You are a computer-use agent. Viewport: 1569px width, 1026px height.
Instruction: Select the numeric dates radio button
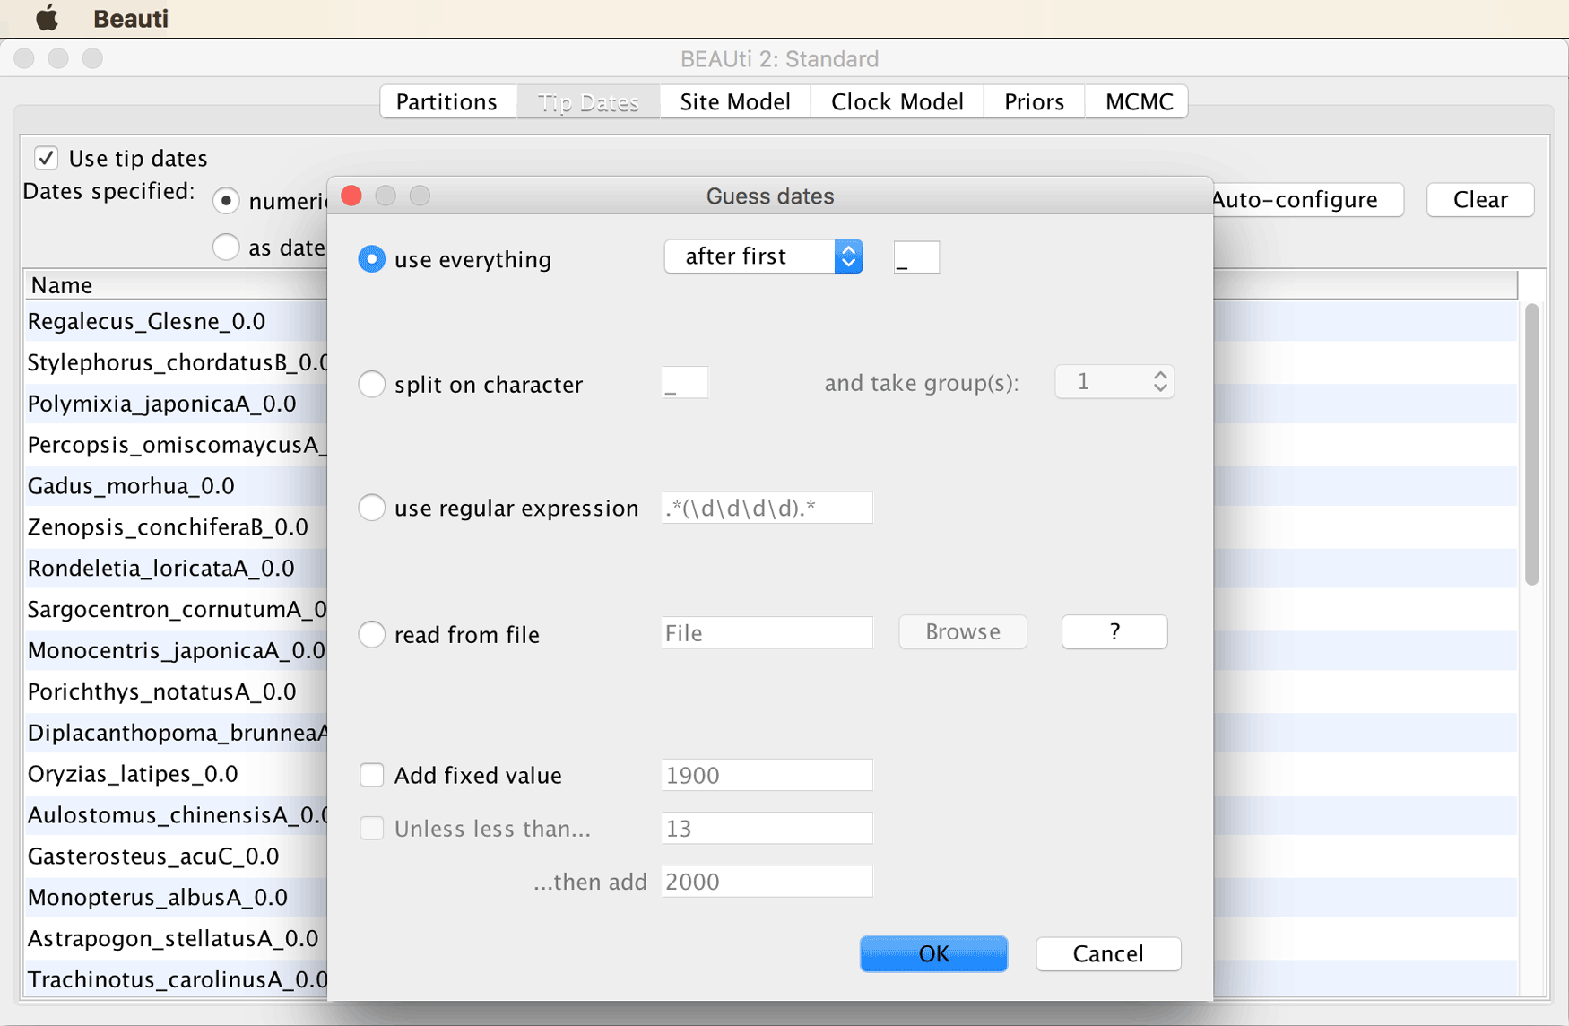[226, 201]
